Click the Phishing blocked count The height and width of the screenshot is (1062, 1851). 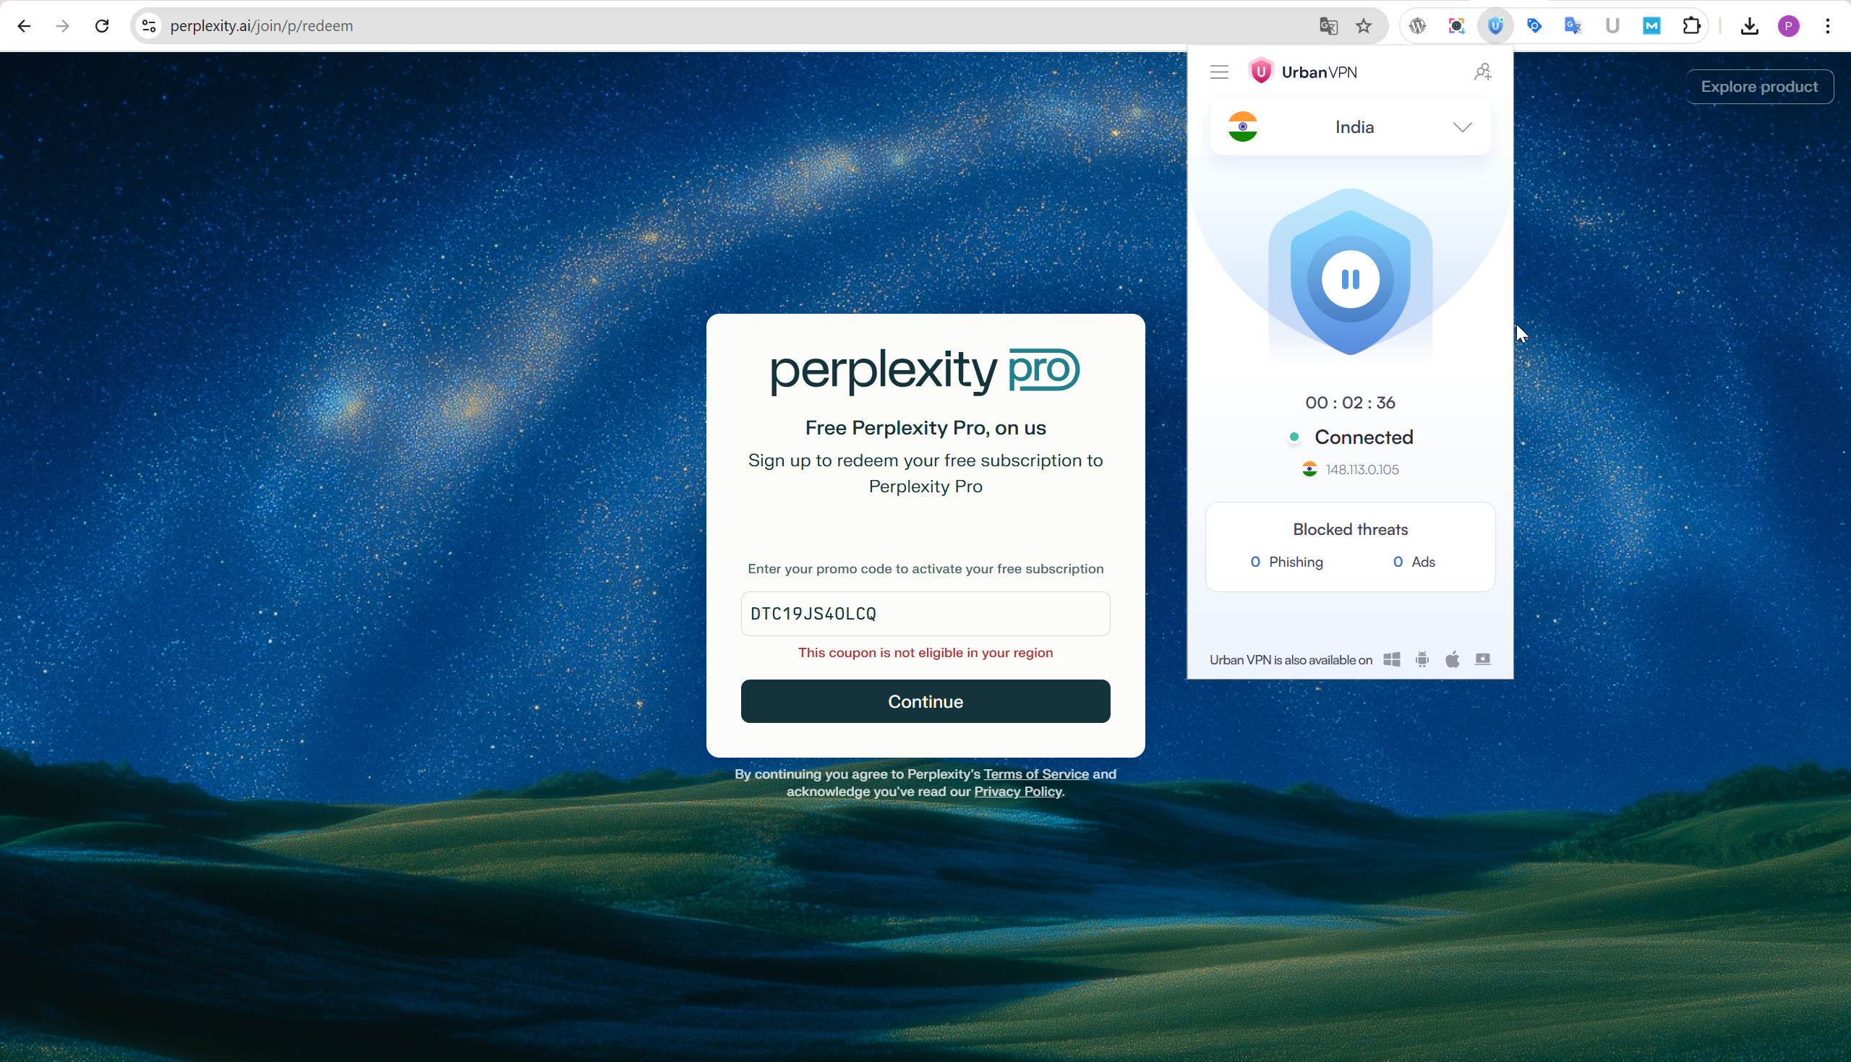point(1286,562)
